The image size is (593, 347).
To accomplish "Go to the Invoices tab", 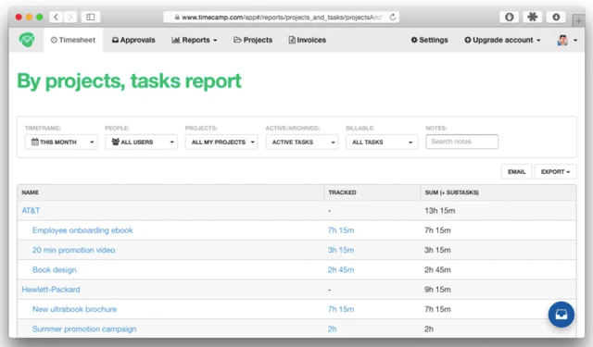I will 307,40.
